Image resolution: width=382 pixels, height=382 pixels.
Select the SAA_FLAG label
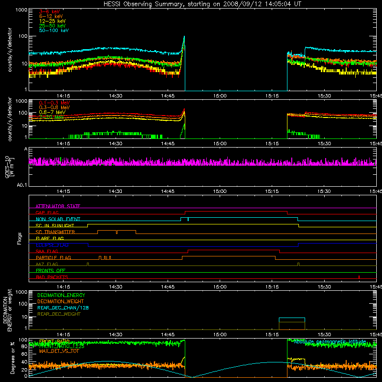[x=47, y=251]
